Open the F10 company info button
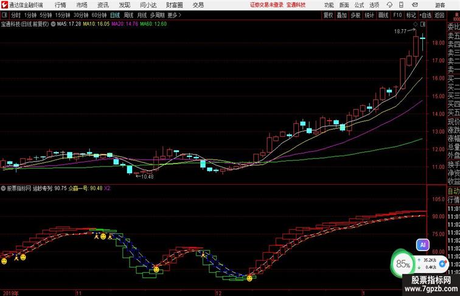 pyautogui.click(x=397, y=15)
